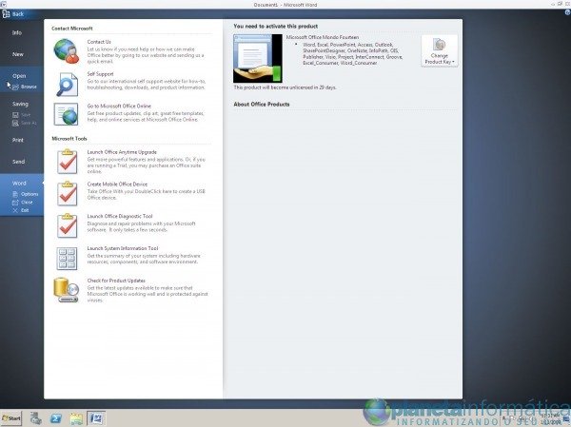Screen dimensions: 571x427
Task: Click Check for Product Updates heading
Action: coord(116,281)
